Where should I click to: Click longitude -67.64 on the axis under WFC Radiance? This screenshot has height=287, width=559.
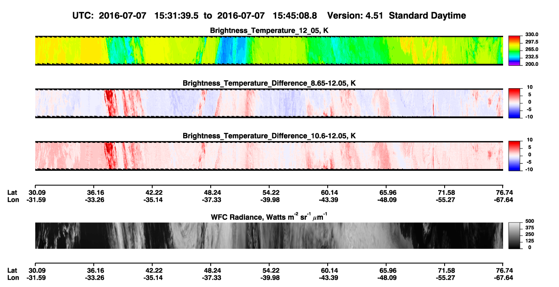pyautogui.click(x=504, y=278)
